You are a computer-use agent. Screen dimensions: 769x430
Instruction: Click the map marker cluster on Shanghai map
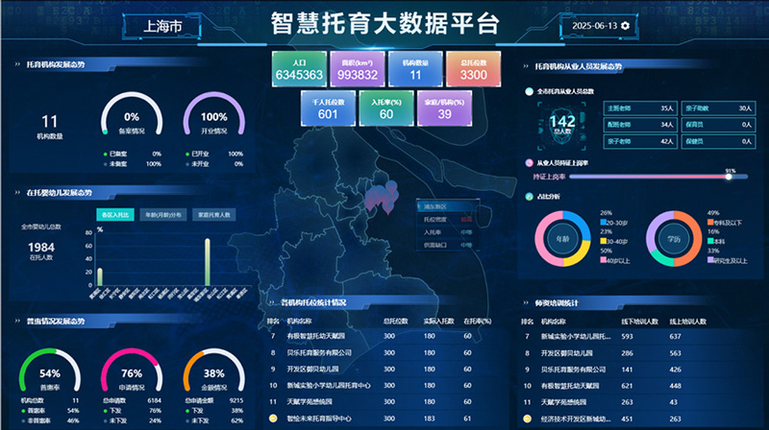(382, 198)
